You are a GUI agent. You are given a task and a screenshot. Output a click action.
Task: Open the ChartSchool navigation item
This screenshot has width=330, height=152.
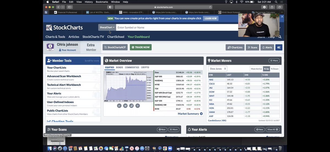pos(116,37)
